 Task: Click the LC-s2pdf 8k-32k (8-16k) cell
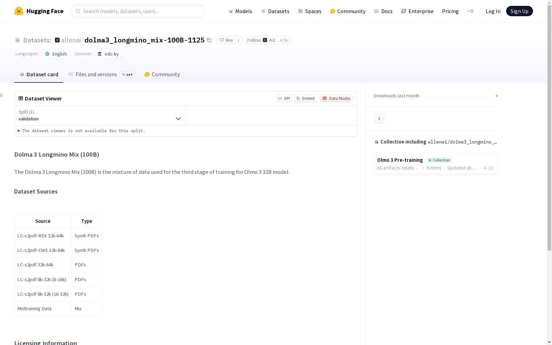coord(43,280)
